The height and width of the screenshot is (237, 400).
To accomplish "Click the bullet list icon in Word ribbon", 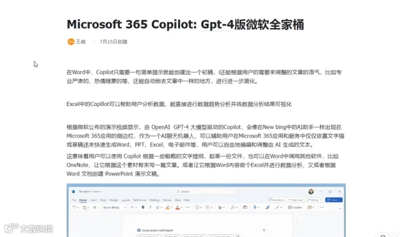I will tap(197, 208).
